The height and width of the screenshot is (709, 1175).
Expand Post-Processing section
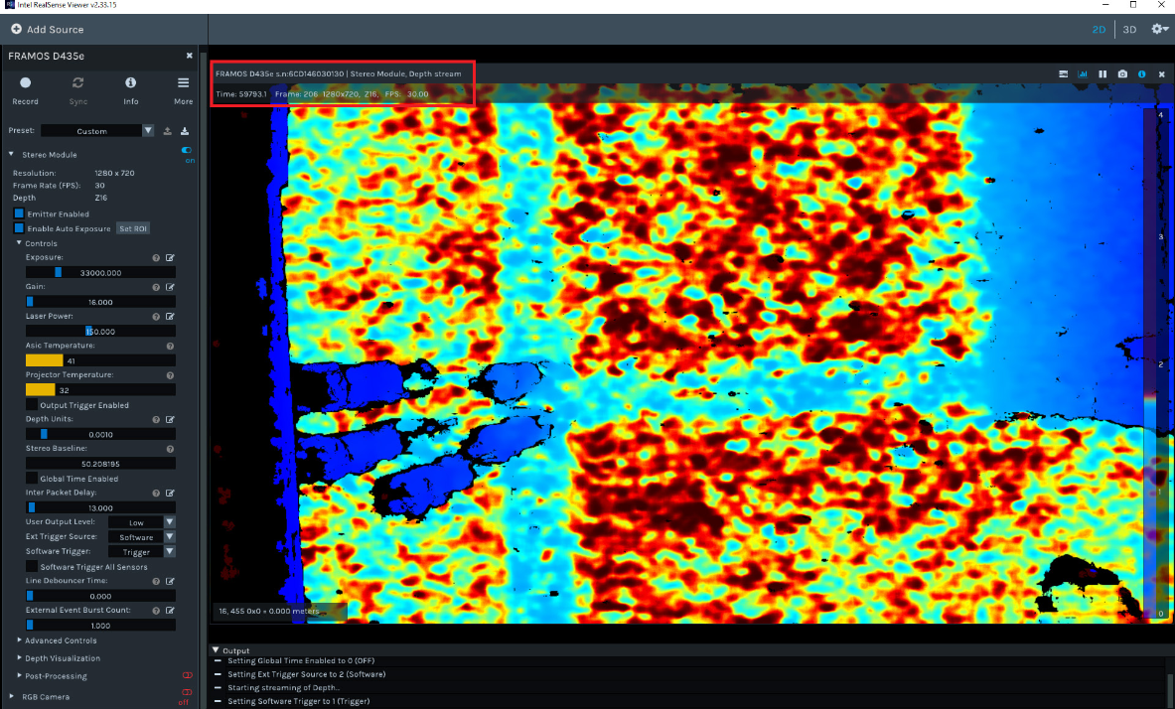19,675
